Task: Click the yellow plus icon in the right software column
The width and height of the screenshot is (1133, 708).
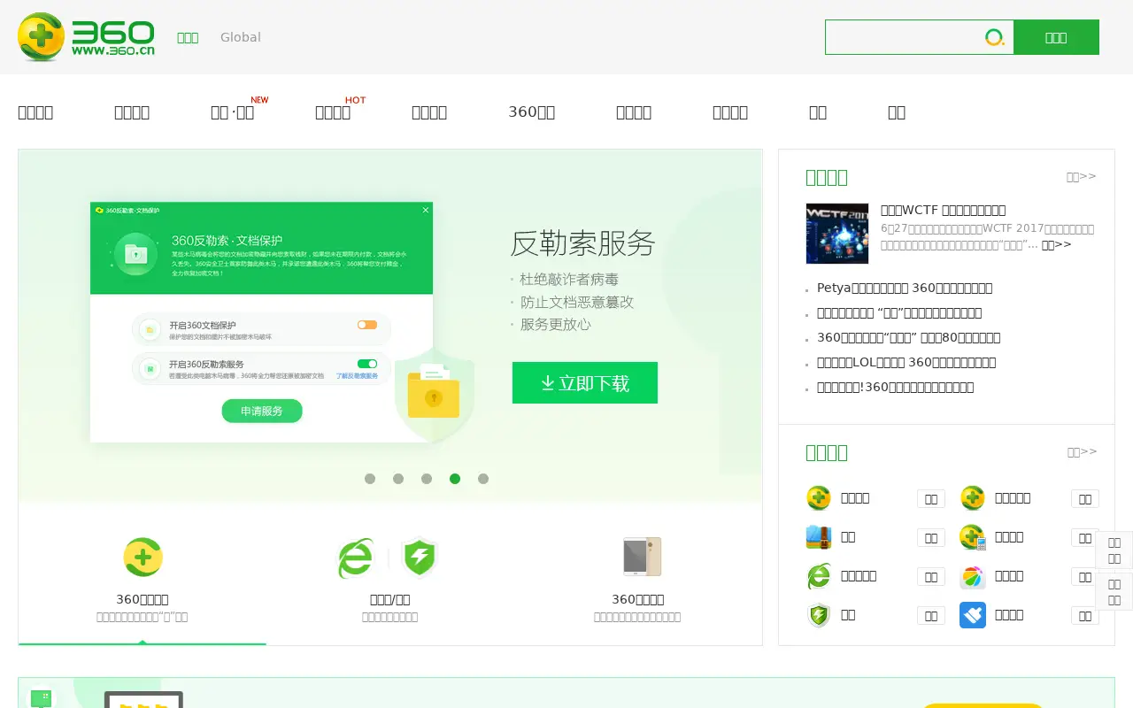Action: tap(973, 497)
